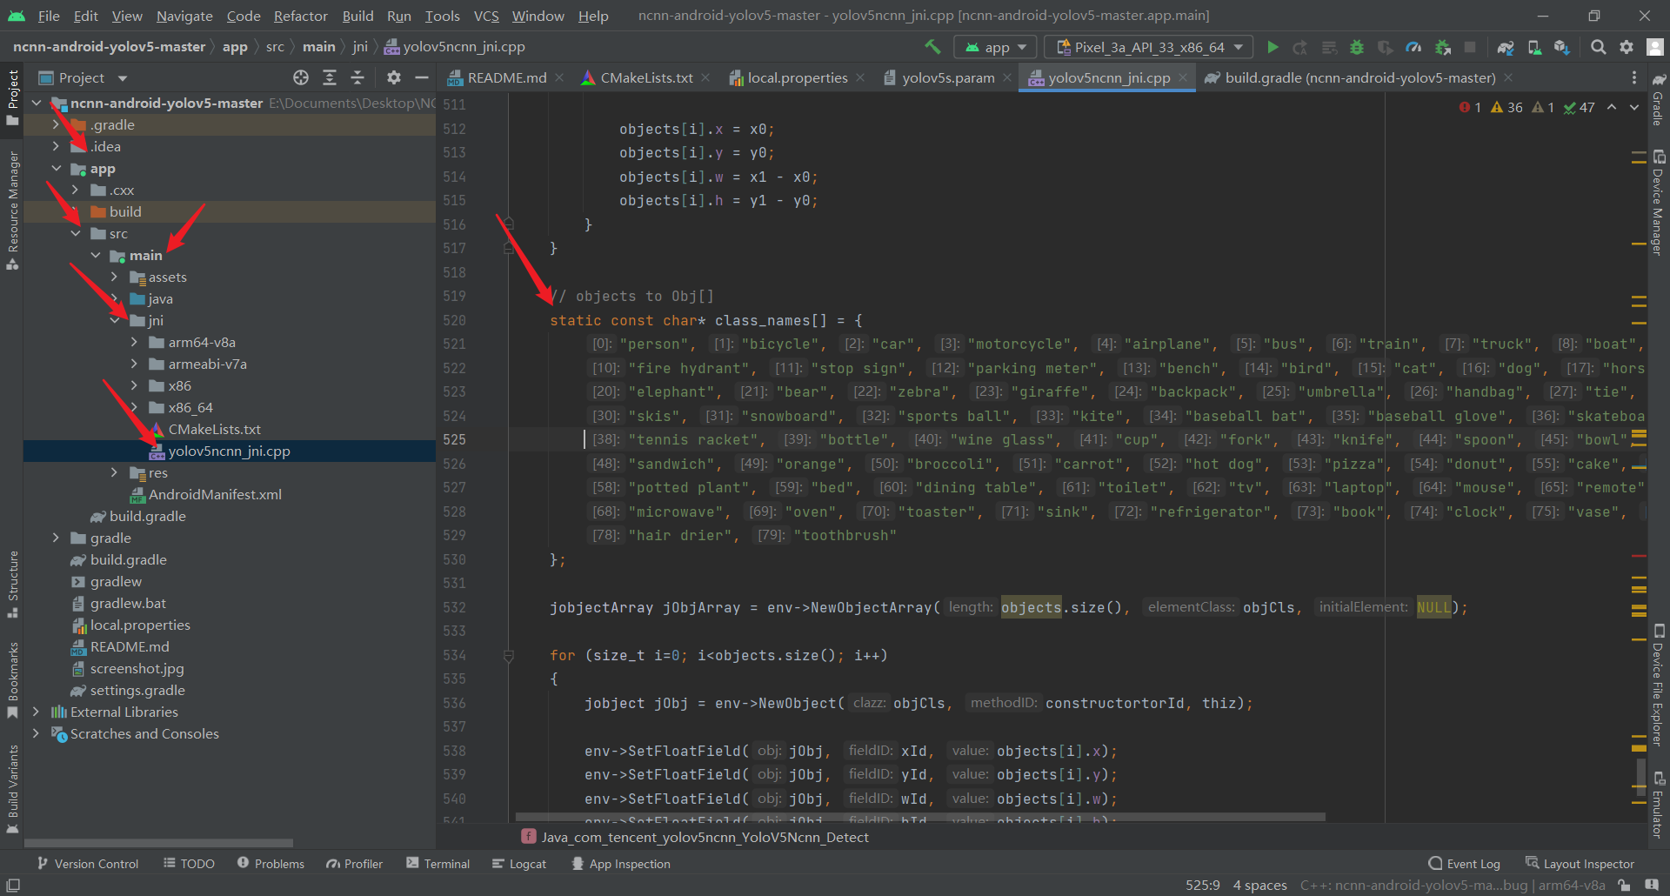Switch to the yolov5s.param editor tab

pyautogui.click(x=946, y=77)
